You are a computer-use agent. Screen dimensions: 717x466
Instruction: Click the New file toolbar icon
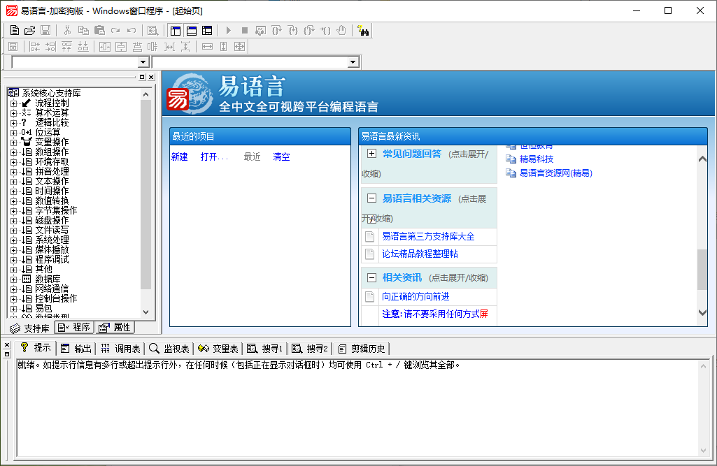point(15,31)
